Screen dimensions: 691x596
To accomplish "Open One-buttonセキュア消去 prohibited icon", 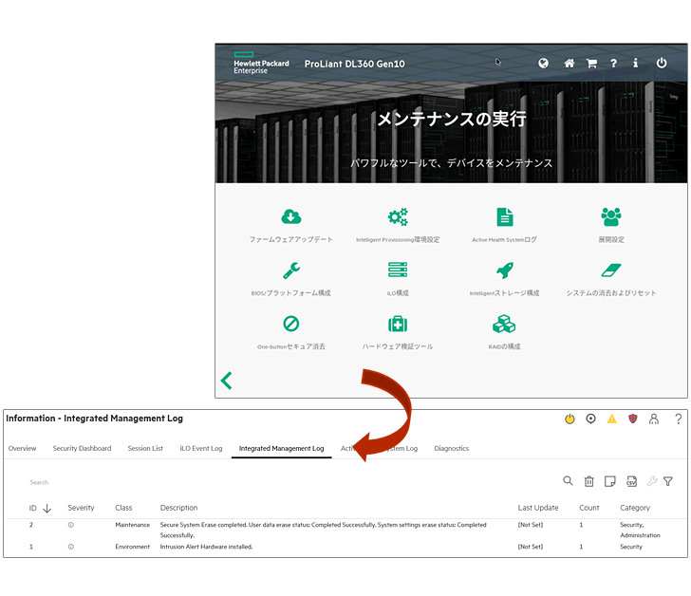I will tap(290, 324).
